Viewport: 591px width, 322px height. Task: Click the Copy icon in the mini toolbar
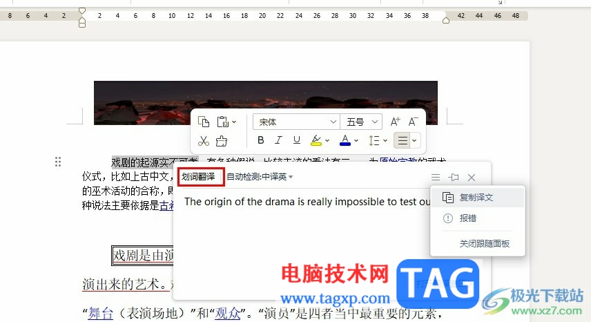pyautogui.click(x=204, y=122)
